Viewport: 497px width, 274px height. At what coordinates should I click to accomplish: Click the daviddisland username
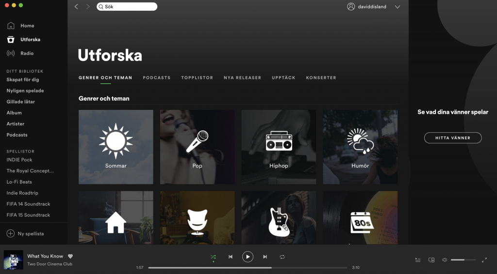[372, 7]
